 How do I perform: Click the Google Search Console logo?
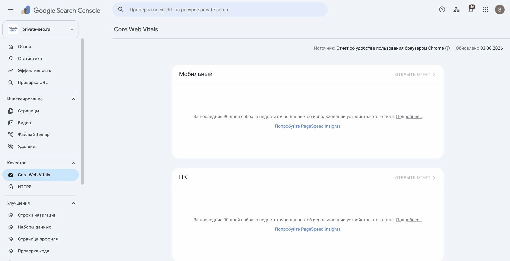(x=60, y=10)
